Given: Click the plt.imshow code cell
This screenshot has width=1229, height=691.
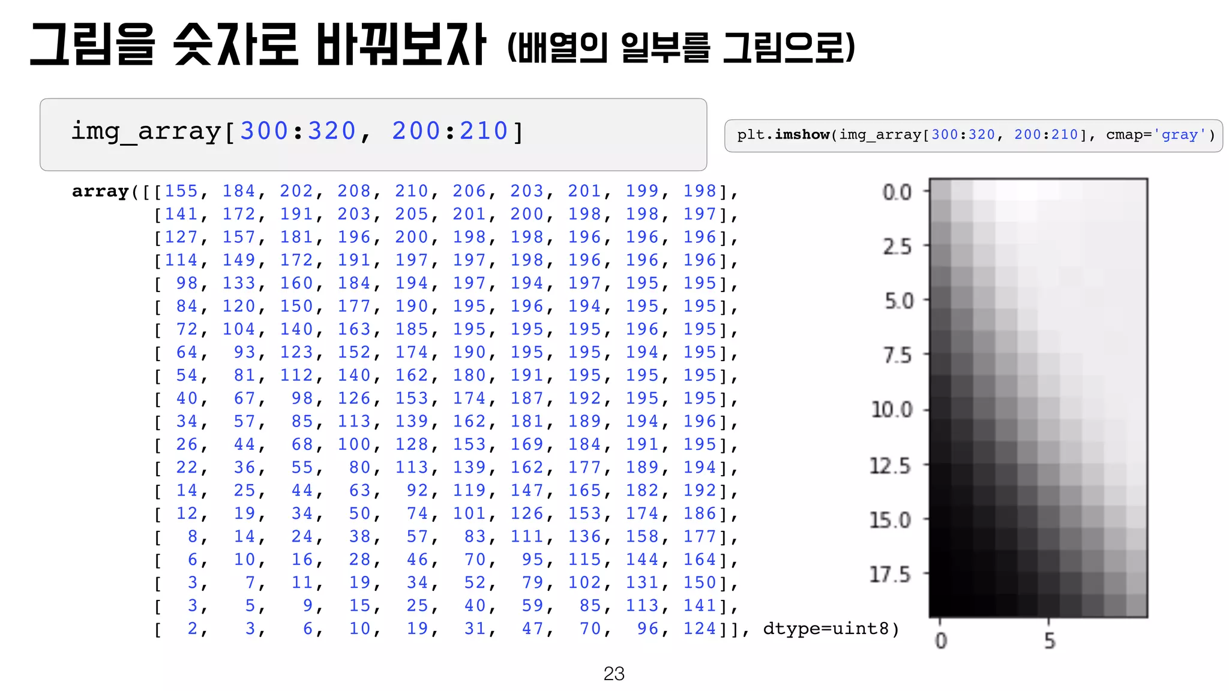Looking at the screenshot, I should (x=973, y=136).
